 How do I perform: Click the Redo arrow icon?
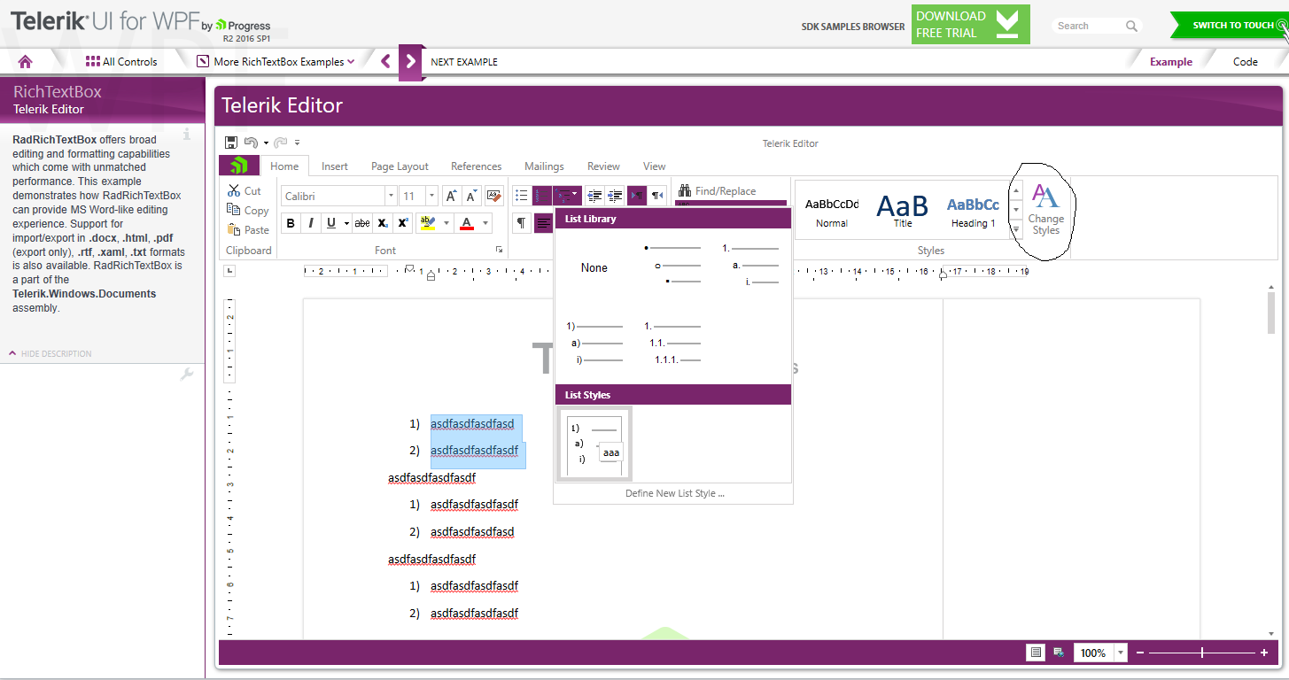(x=280, y=143)
